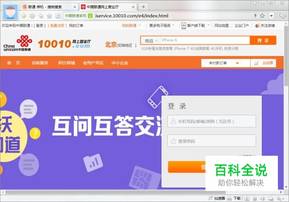Open the 企业门户 link
Image resolution: width=289 pixels, height=202 pixels.
pos(241,25)
